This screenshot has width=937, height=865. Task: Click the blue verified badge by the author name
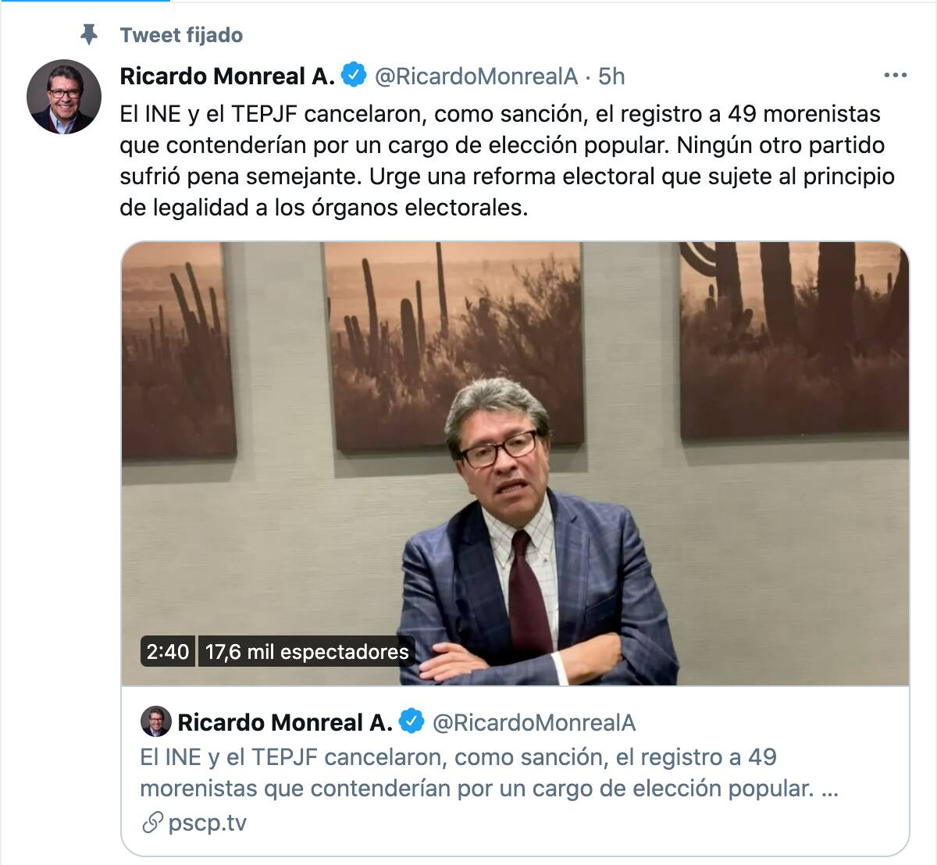pyautogui.click(x=354, y=75)
